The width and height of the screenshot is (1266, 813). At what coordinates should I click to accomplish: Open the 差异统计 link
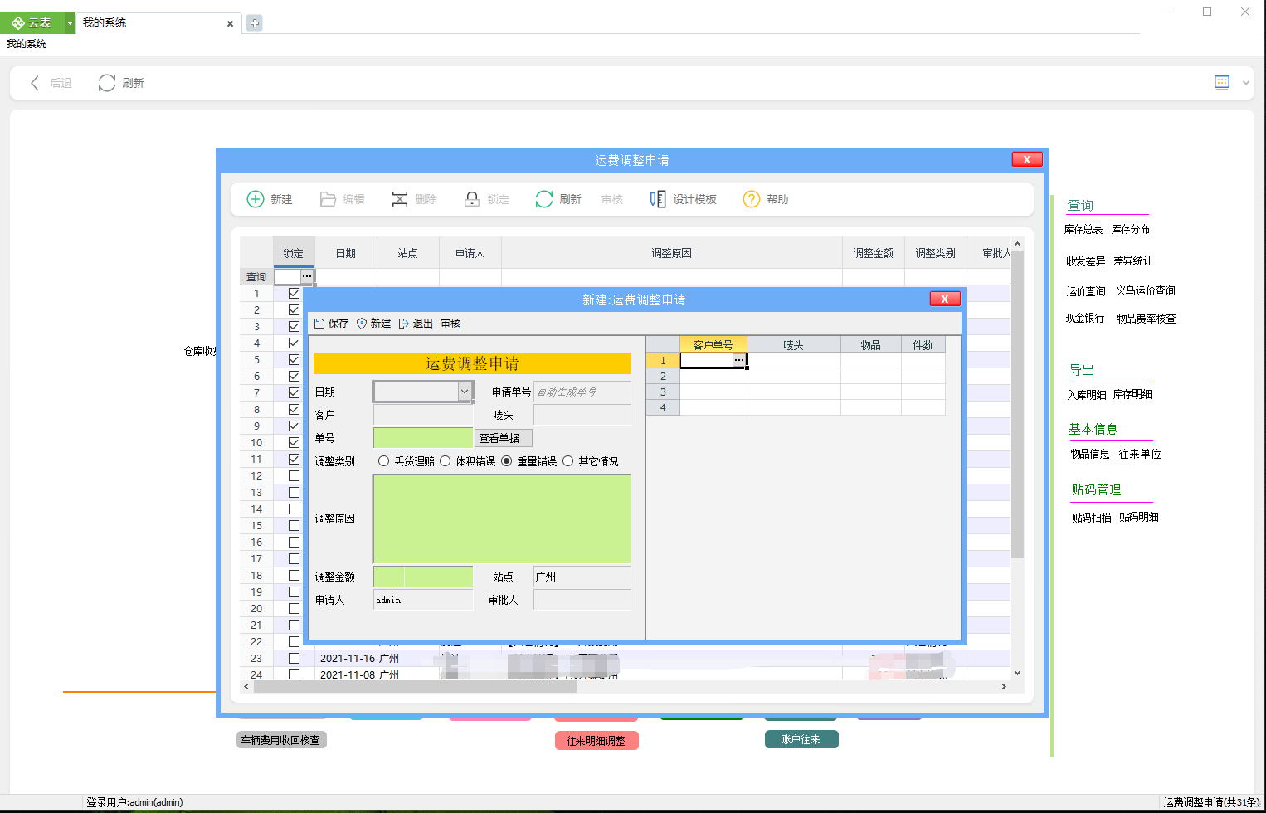(1133, 260)
